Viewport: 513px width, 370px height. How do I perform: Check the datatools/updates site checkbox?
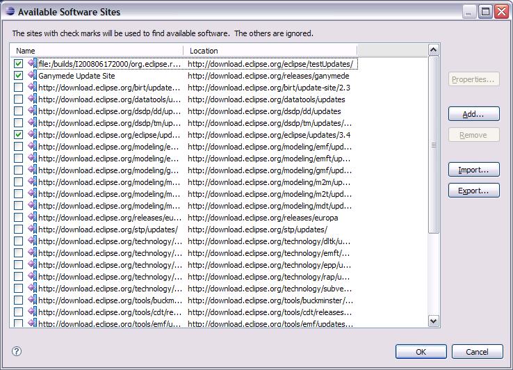point(18,99)
